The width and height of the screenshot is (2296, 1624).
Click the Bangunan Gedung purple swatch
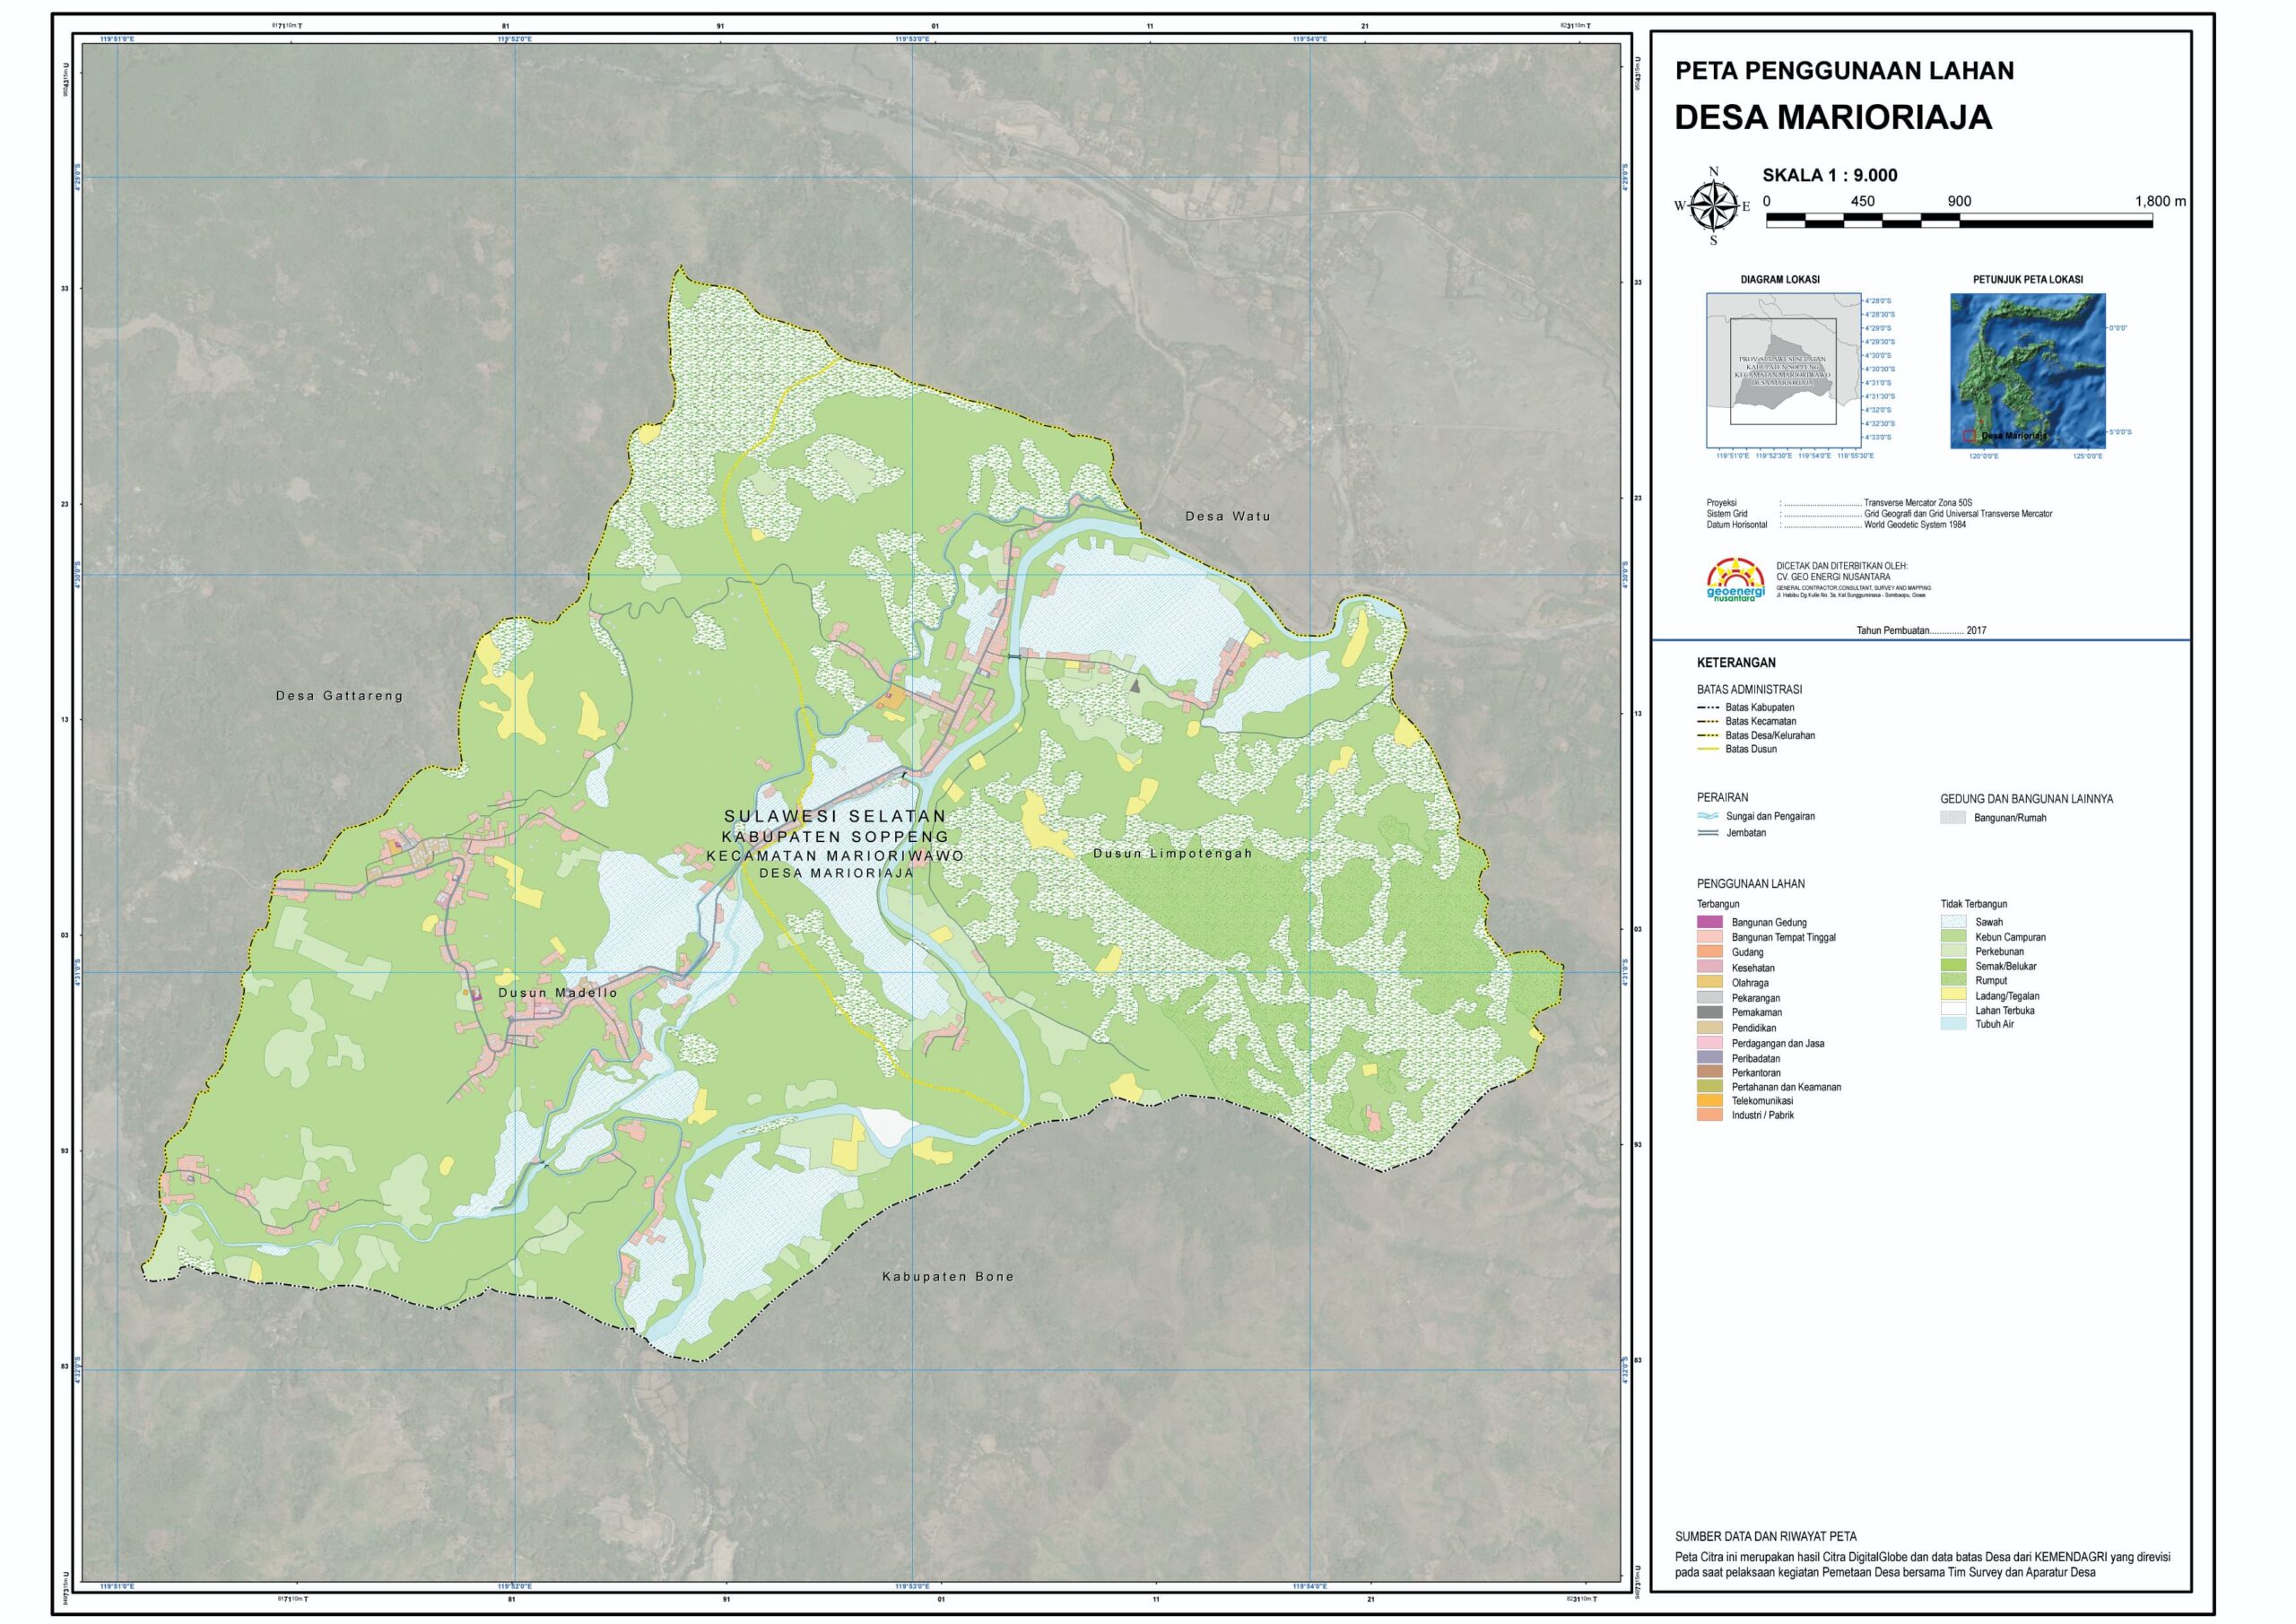tap(1709, 922)
